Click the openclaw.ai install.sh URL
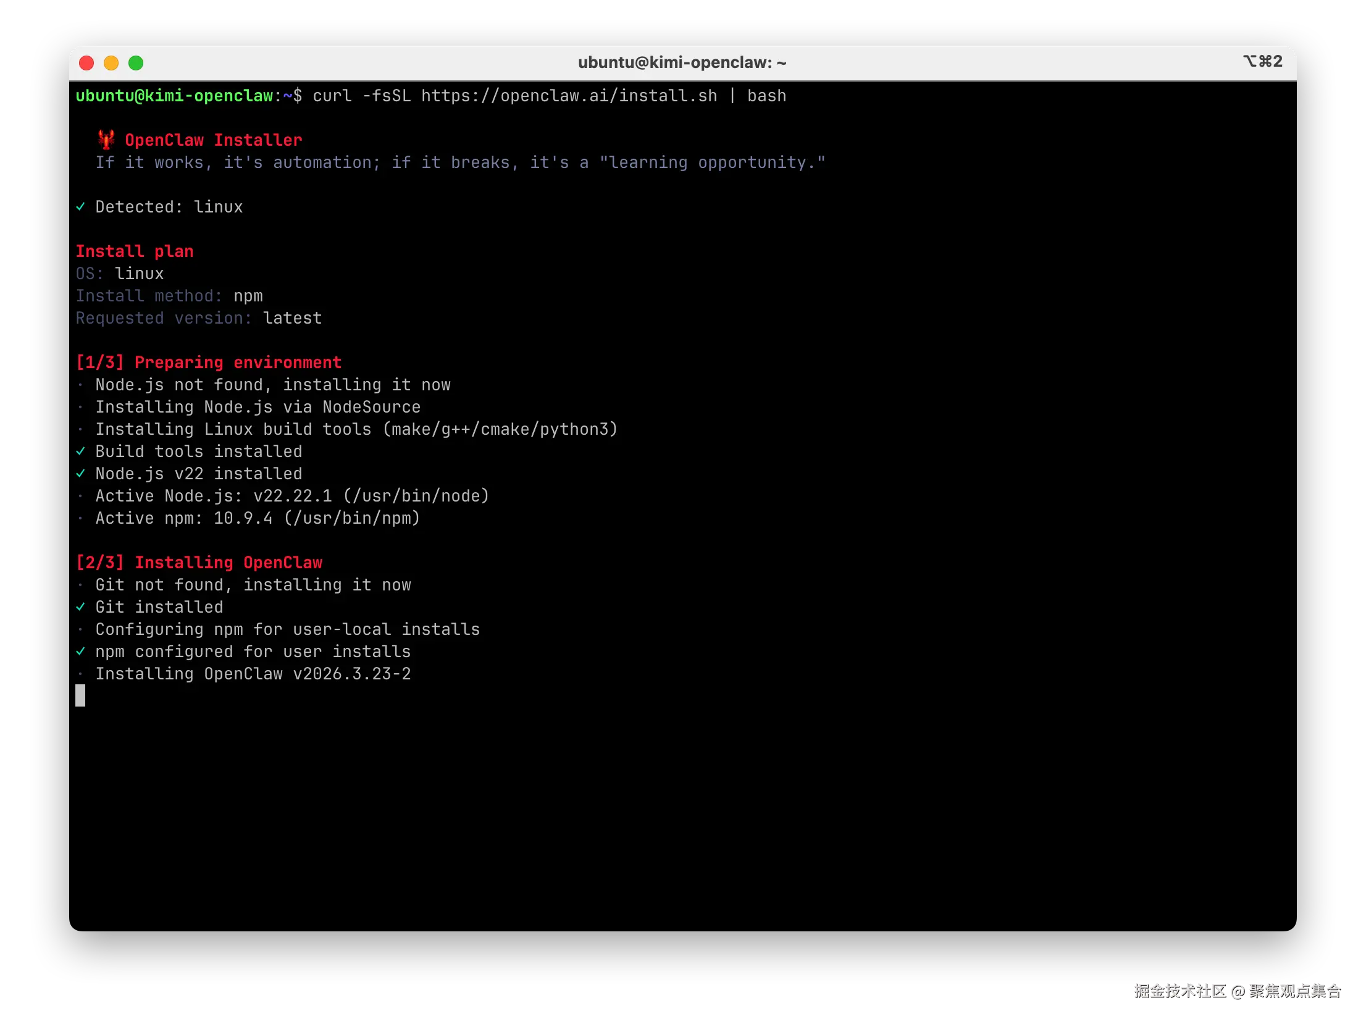The height and width of the screenshot is (1024, 1366). pos(569,96)
